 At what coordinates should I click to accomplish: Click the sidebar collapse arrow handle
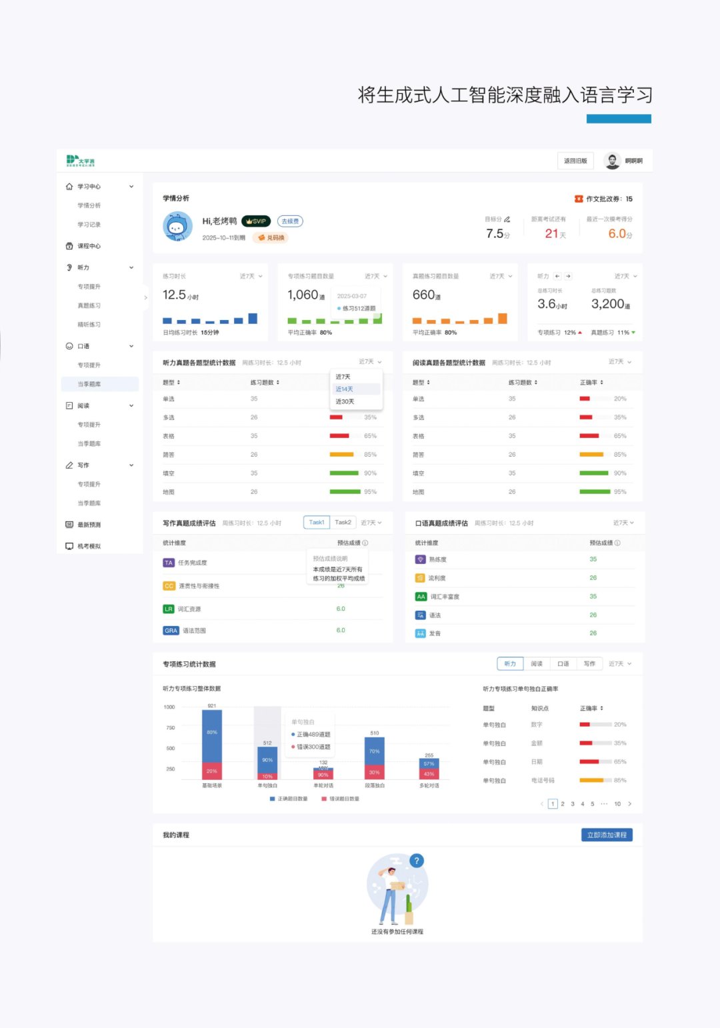pyautogui.click(x=145, y=297)
